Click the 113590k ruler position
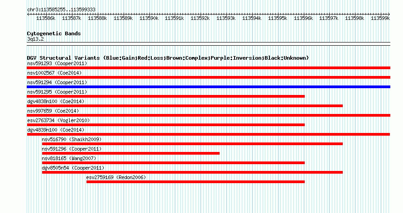 pyautogui.click(x=149, y=18)
